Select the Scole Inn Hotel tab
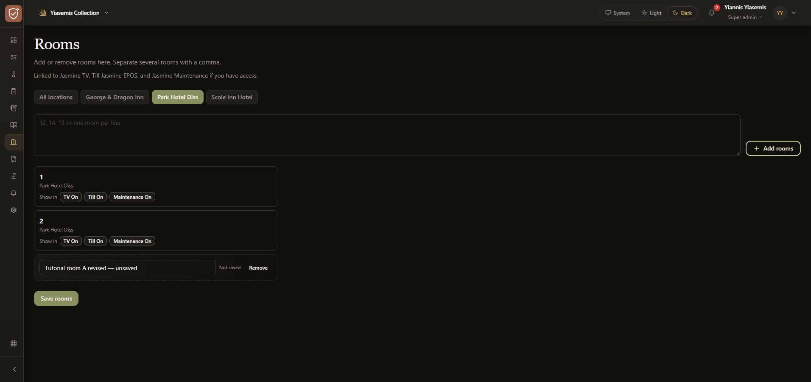This screenshot has height=382, width=811. click(232, 97)
